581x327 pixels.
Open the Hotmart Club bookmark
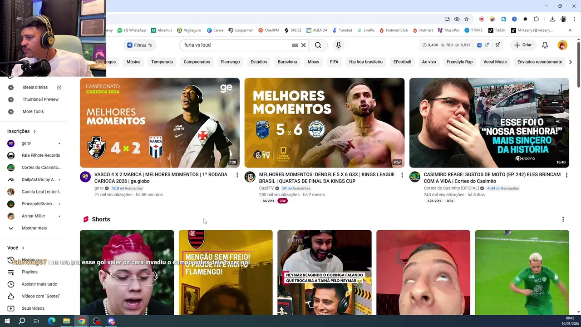pos(393,30)
